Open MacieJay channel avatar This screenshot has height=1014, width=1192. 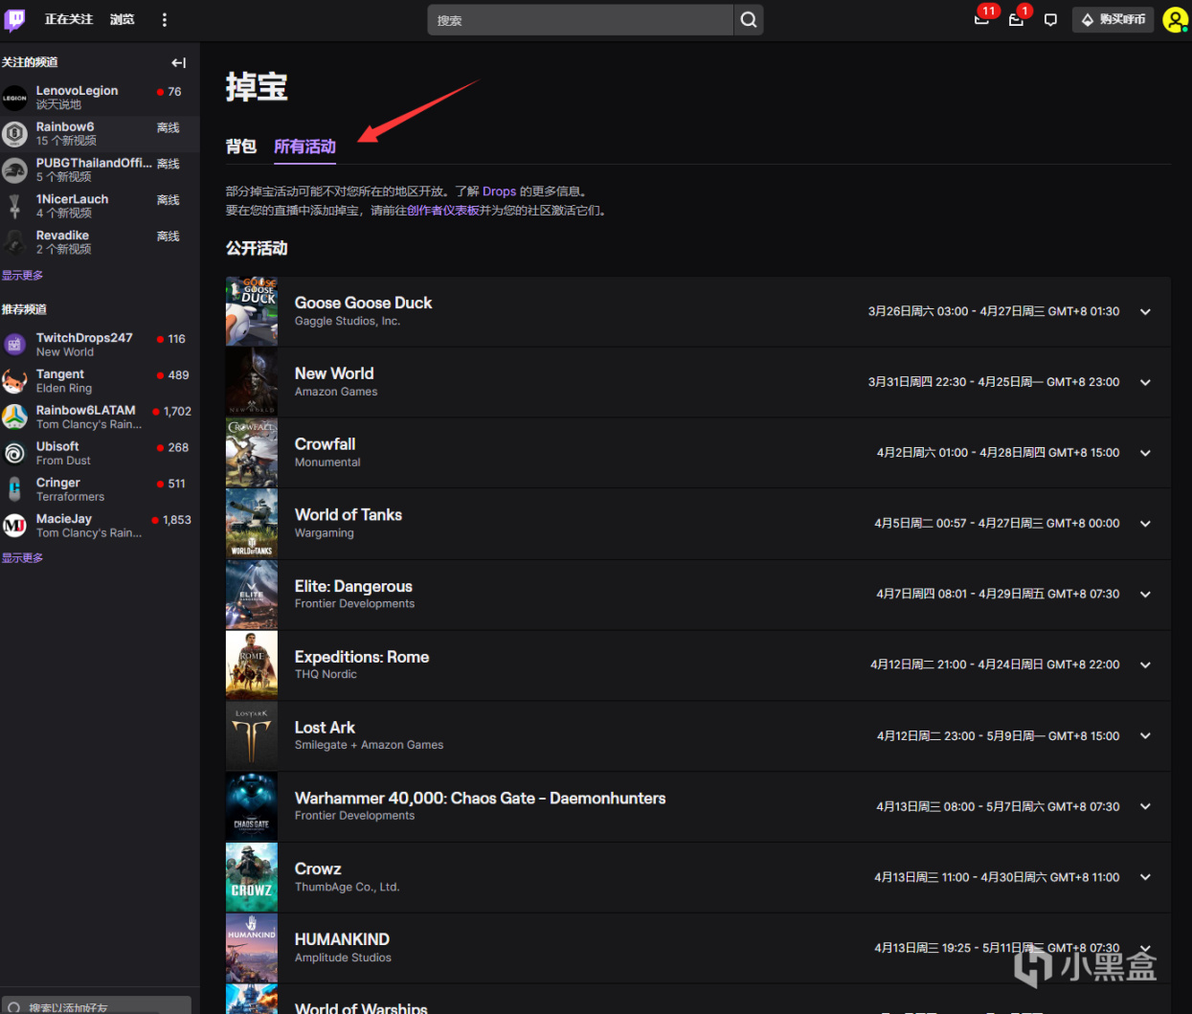tap(14, 526)
